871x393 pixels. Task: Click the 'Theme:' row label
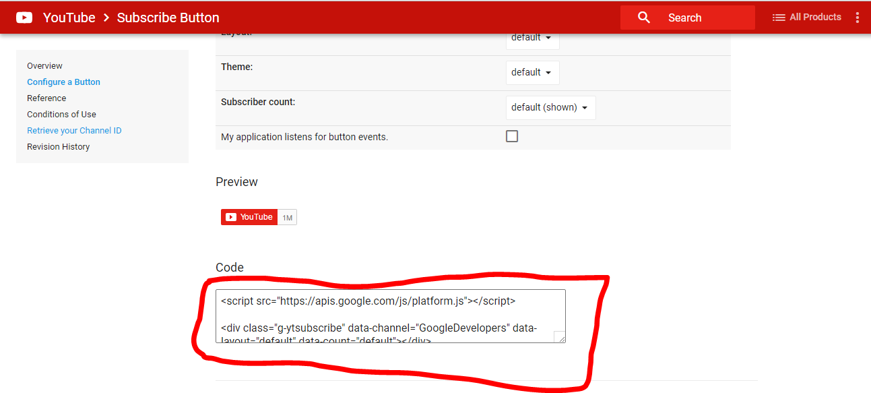point(236,67)
